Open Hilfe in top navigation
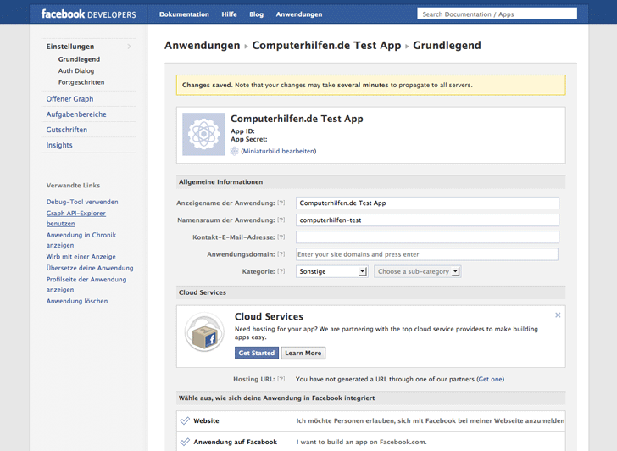Image resolution: width=617 pixels, height=451 pixels. (229, 14)
